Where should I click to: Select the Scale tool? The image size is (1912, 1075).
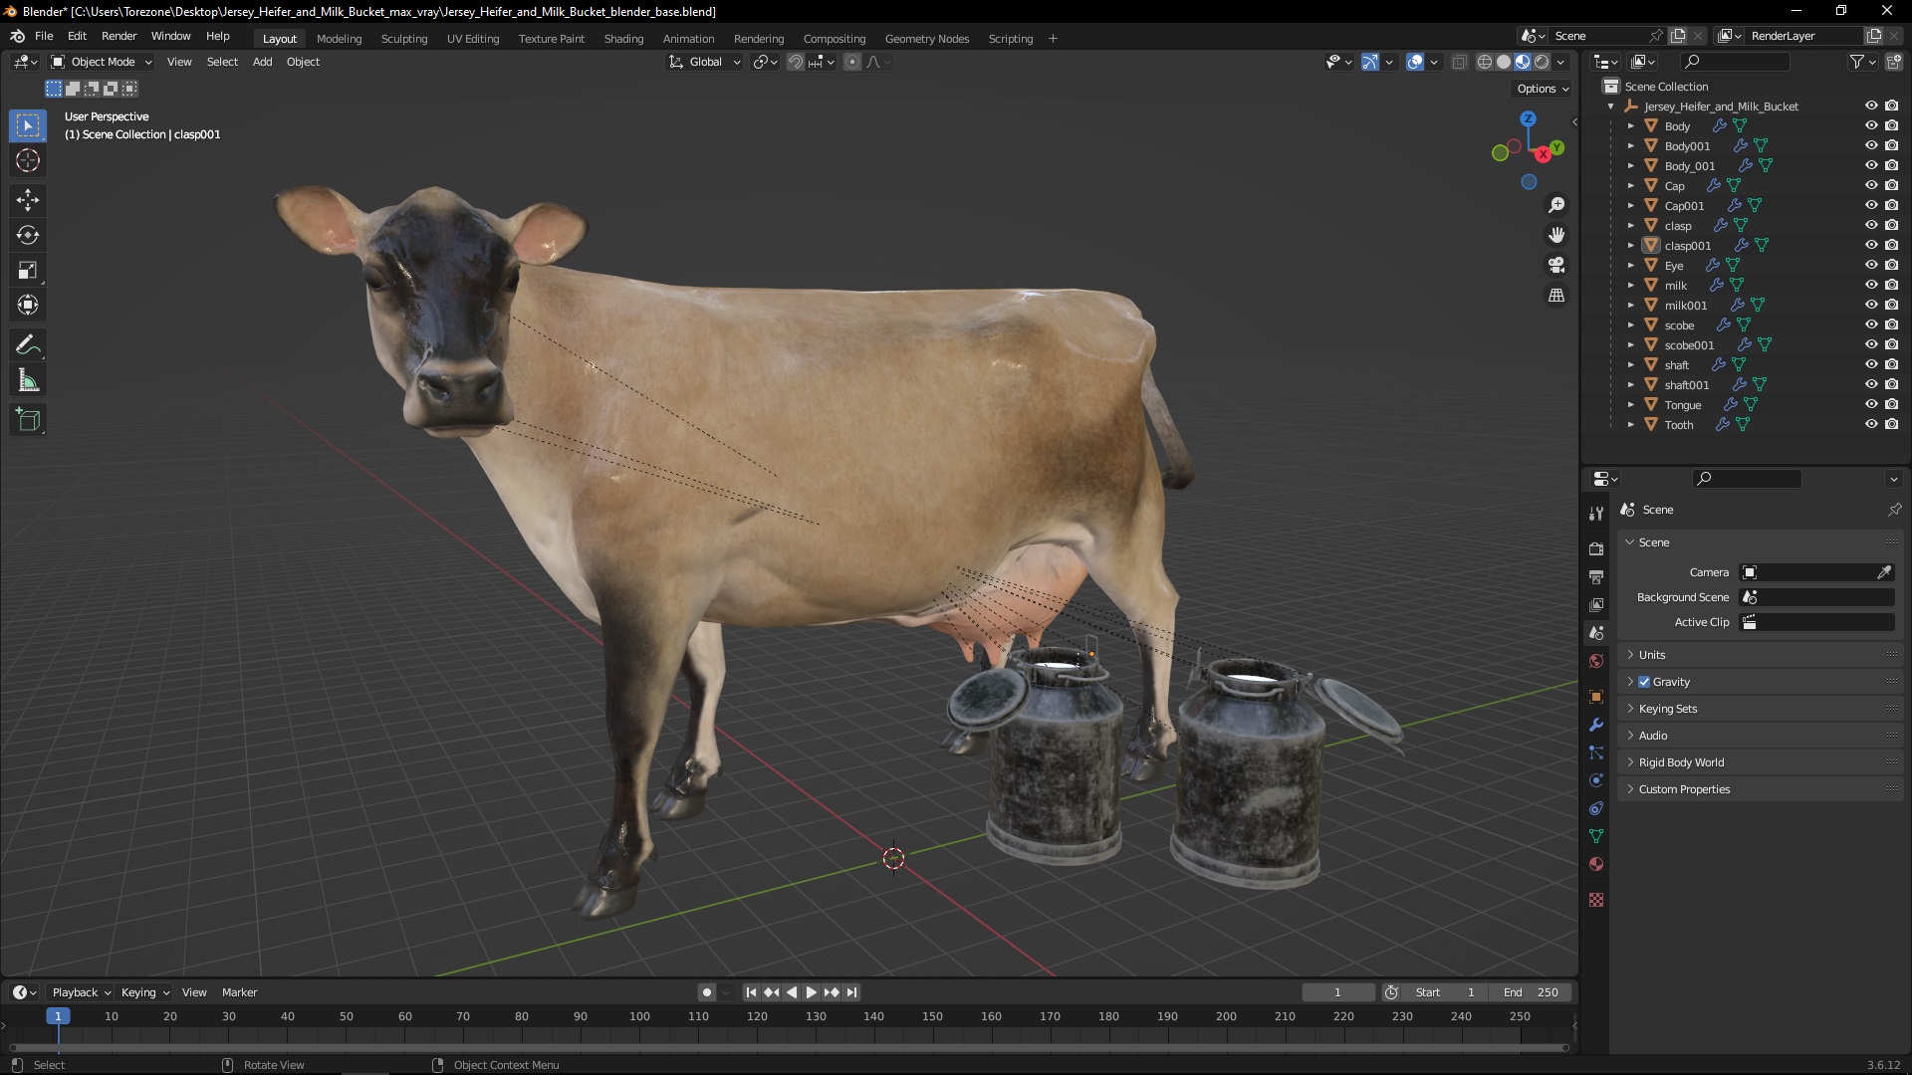(28, 271)
